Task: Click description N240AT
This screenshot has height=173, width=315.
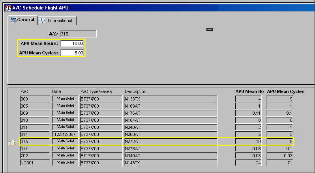Action: (x=171, y=127)
